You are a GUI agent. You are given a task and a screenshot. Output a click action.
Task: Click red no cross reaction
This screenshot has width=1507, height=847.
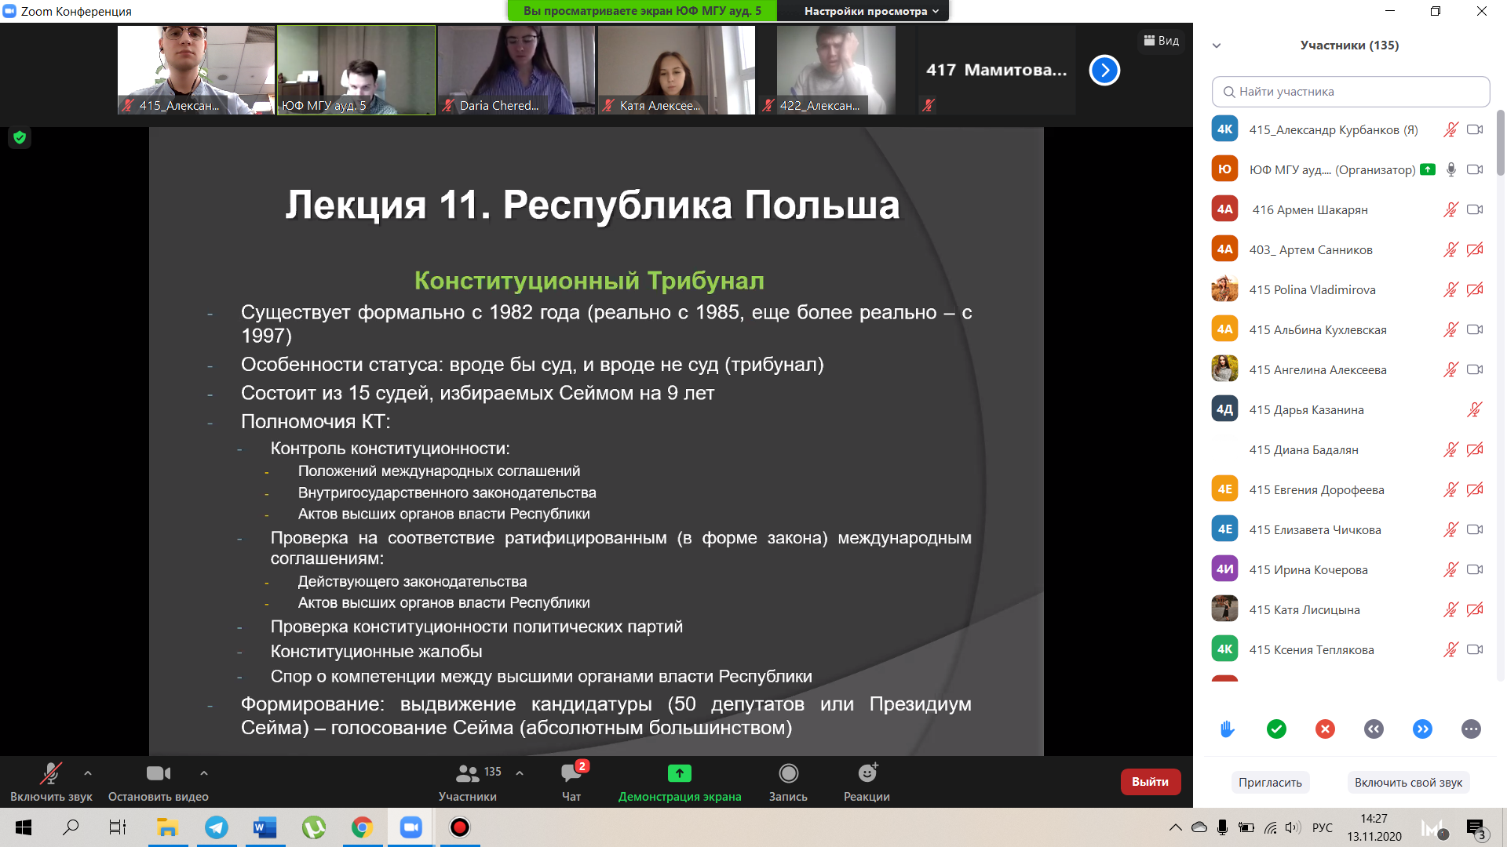[x=1325, y=729]
